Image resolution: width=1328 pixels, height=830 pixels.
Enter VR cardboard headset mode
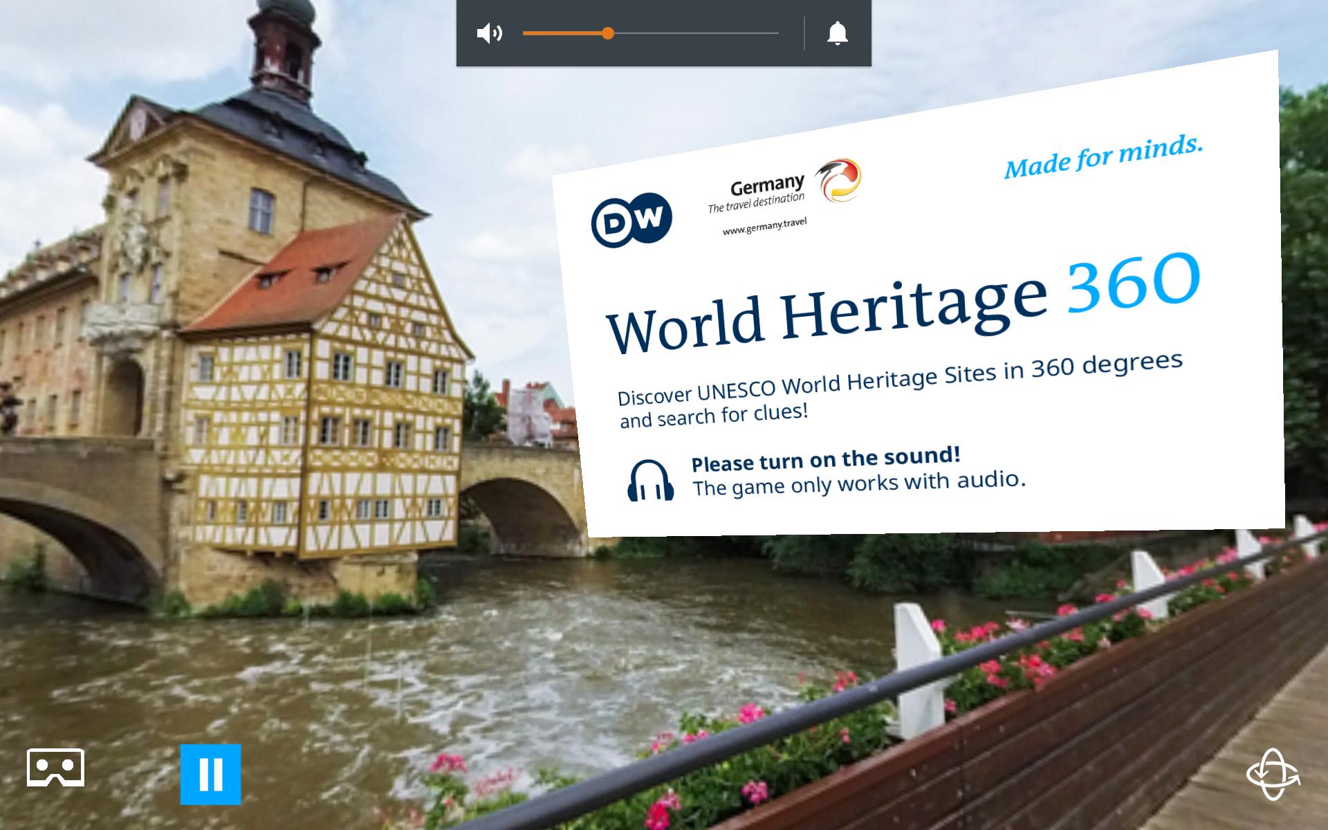pyautogui.click(x=55, y=767)
